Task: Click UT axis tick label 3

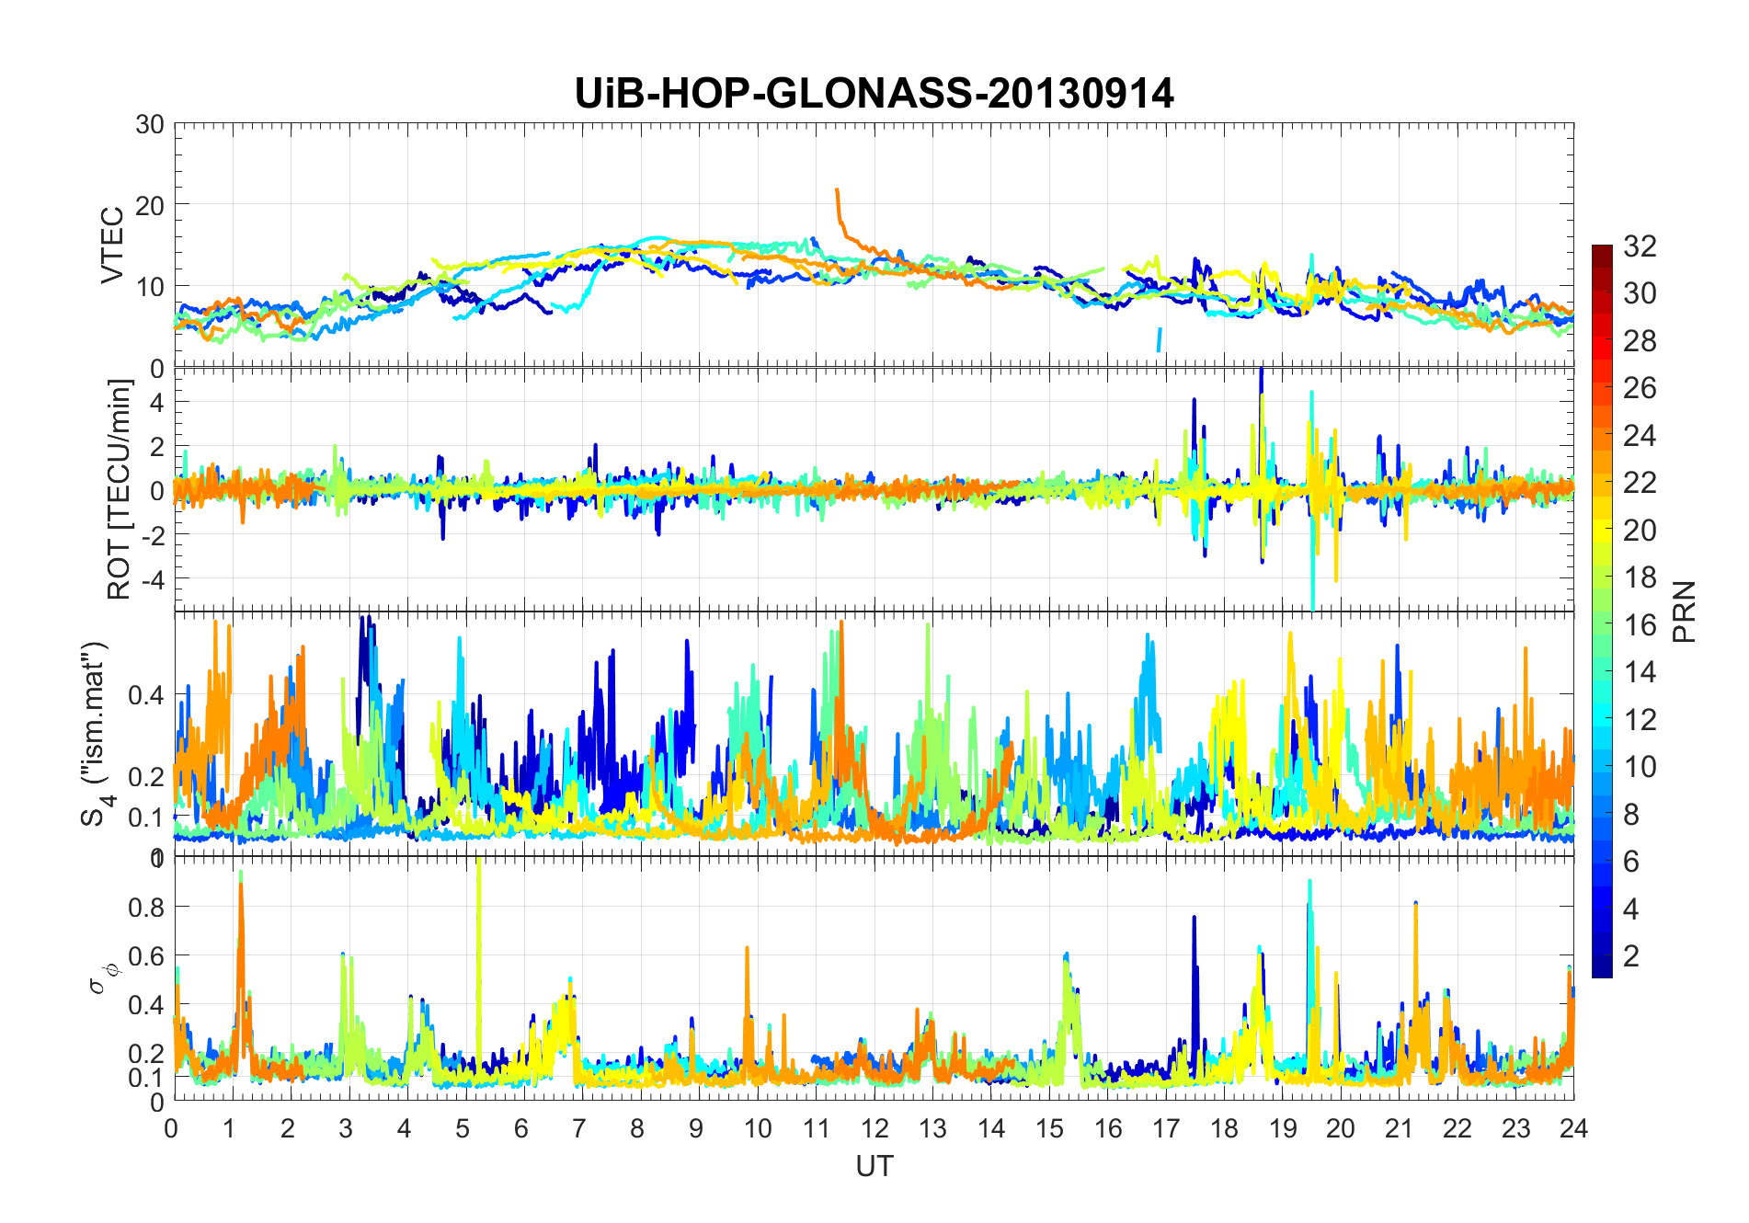Action: coord(346,1128)
